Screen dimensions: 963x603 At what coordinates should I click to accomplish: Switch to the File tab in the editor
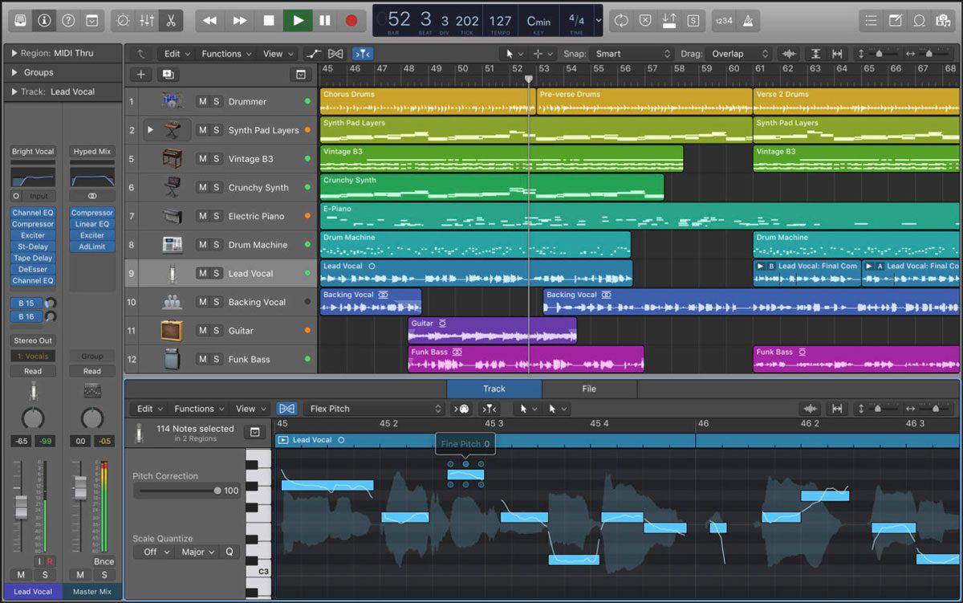(x=589, y=389)
